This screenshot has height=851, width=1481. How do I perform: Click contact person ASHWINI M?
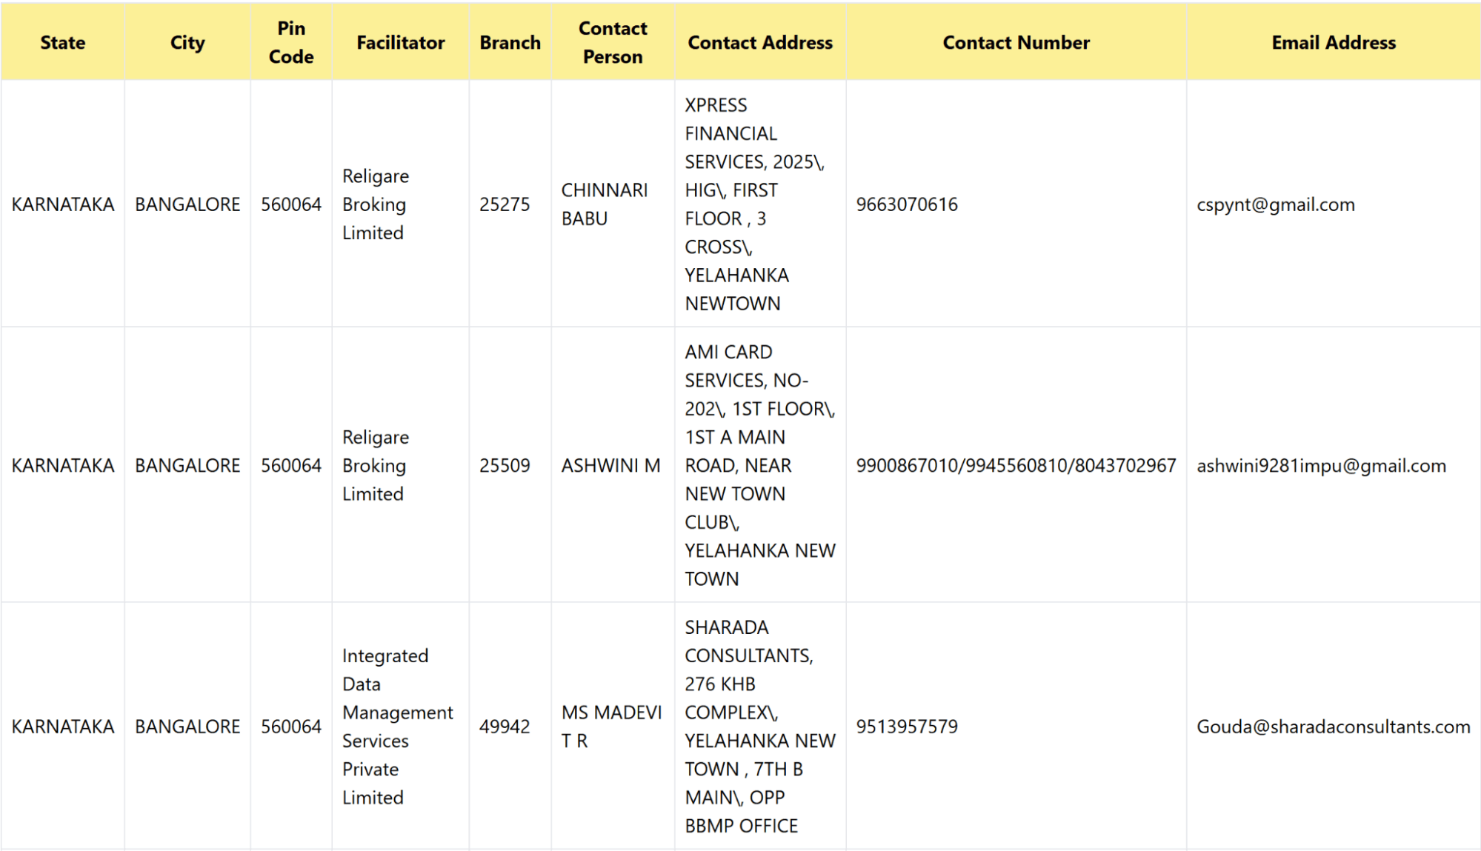coord(610,466)
